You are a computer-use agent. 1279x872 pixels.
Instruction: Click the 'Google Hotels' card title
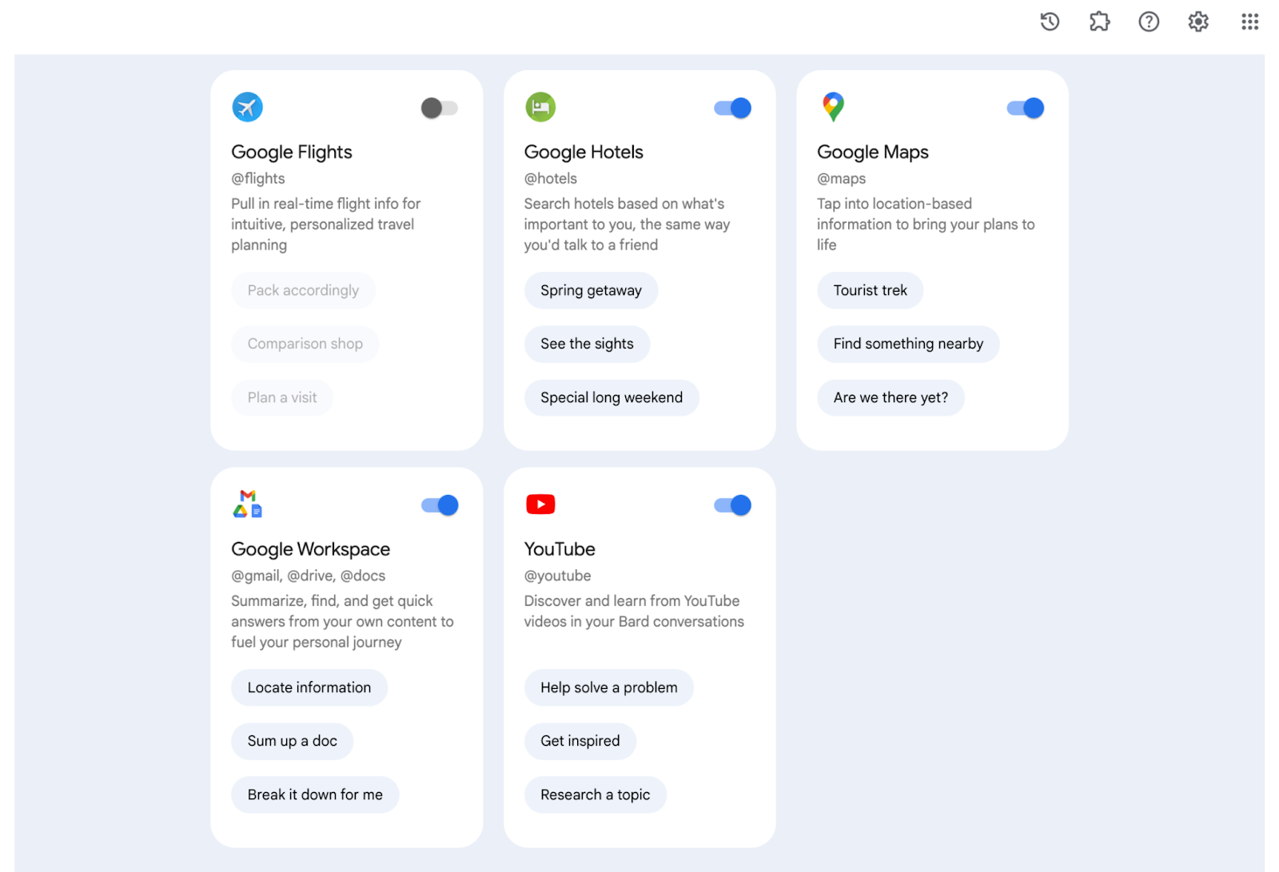click(x=584, y=152)
